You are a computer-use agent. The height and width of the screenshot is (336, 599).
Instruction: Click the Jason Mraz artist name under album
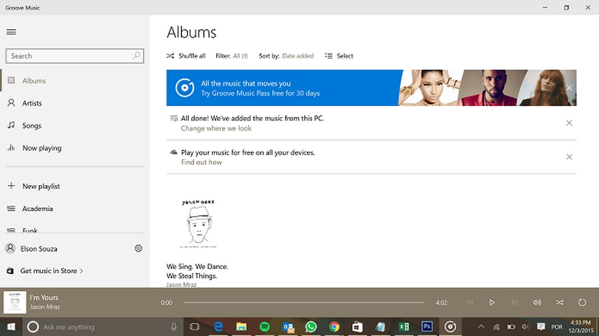pyautogui.click(x=181, y=284)
